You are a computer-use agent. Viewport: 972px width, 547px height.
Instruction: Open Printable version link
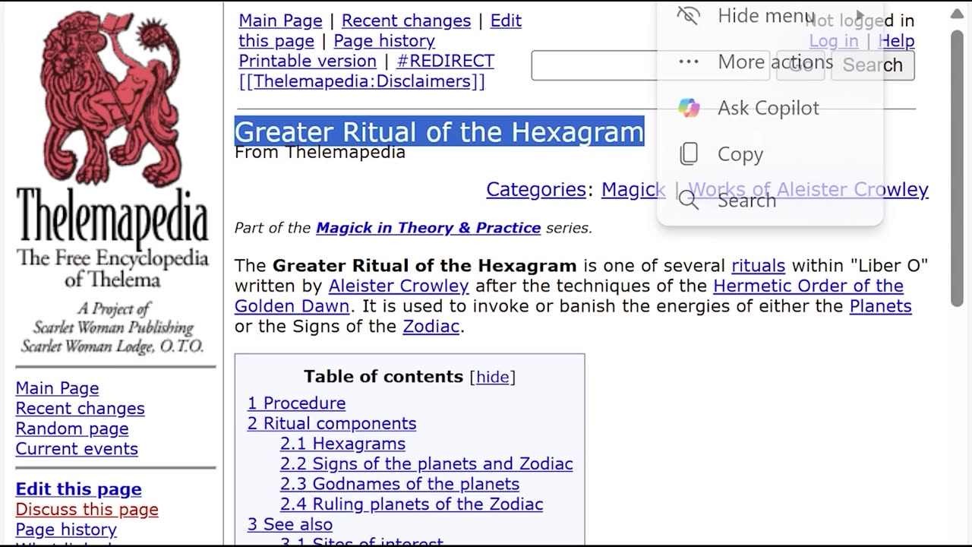[308, 61]
